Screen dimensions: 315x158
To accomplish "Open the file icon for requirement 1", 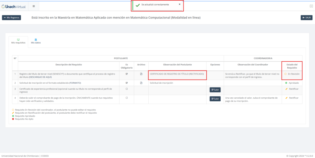I will click(x=141, y=74).
